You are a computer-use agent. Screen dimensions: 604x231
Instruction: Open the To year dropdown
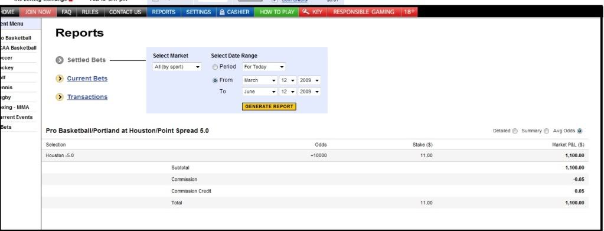pyautogui.click(x=309, y=92)
